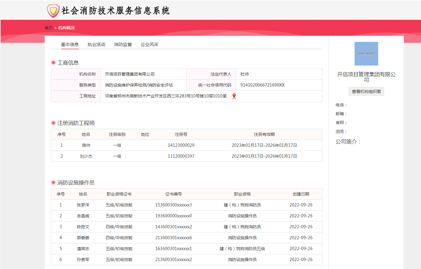The height and width of the screenshot is (269, 421).
Task: Click 查看机构组织图 button
Action: click(366, 92)
